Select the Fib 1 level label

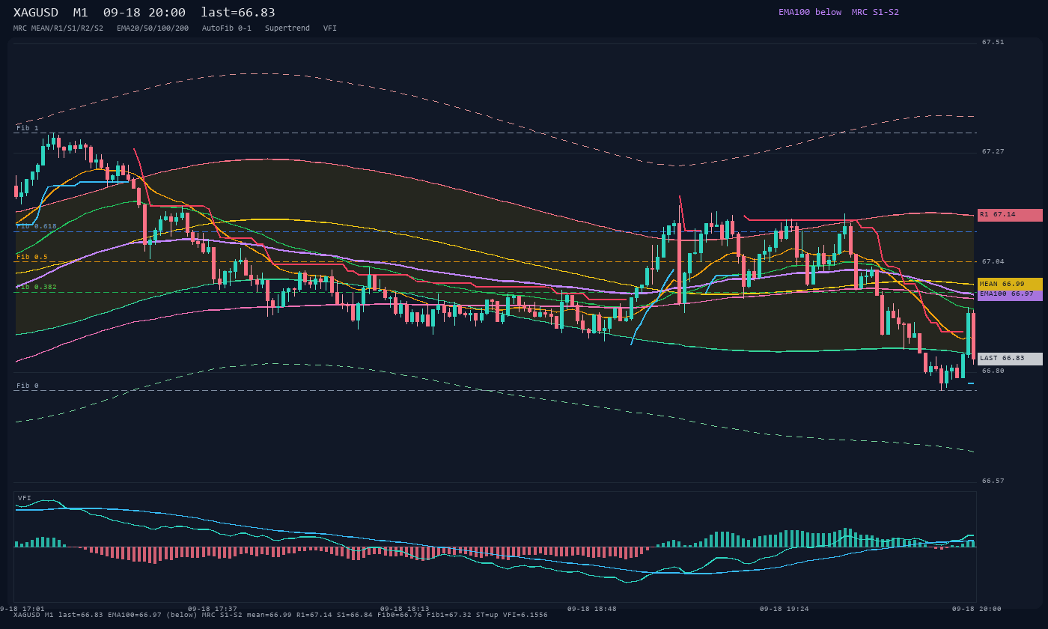pos(28,128)
